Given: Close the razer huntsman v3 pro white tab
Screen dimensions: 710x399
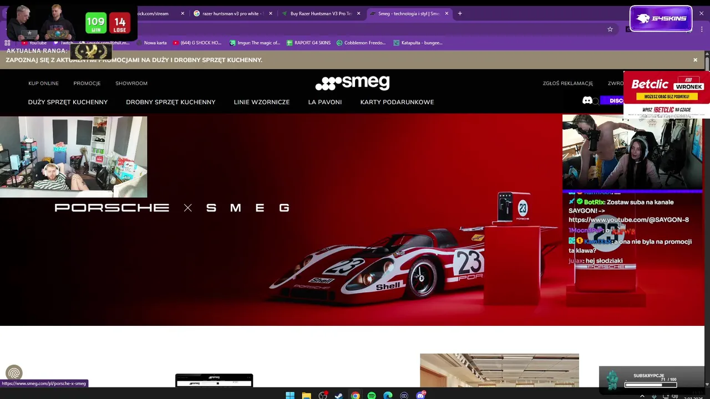Looking at the screenshot, I should (x=271, y=13).
